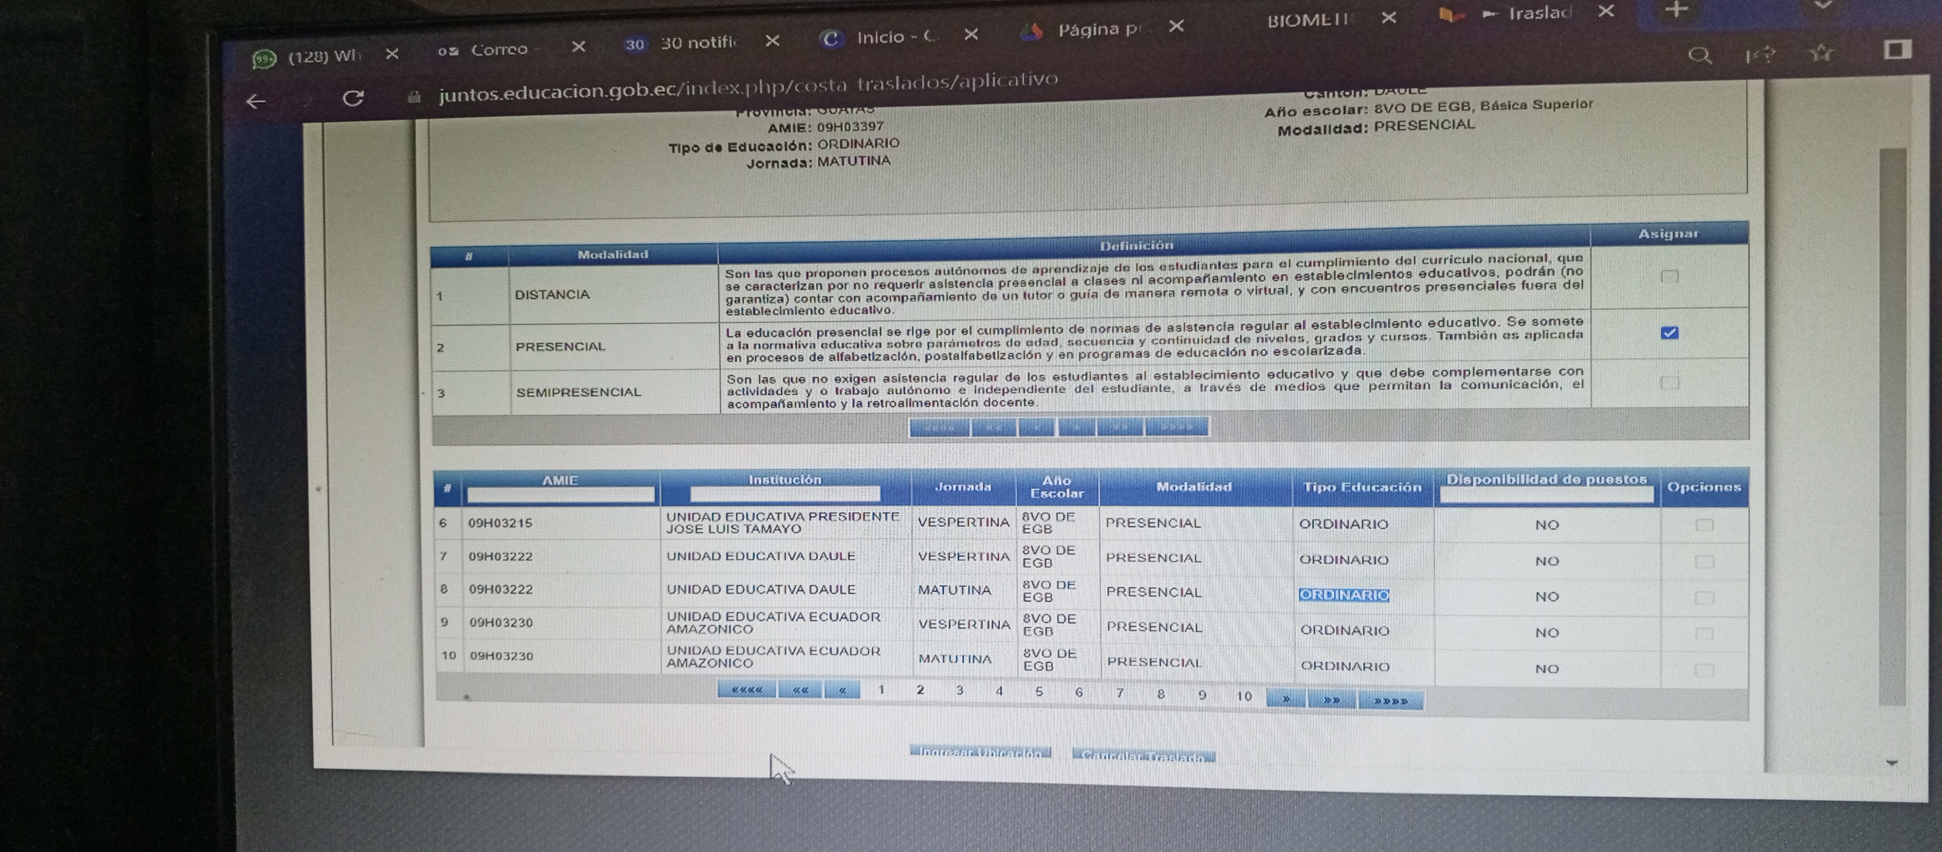The image size is (1942, 852).
Task: Click the browser back arrow
Action: click(257, 101)
